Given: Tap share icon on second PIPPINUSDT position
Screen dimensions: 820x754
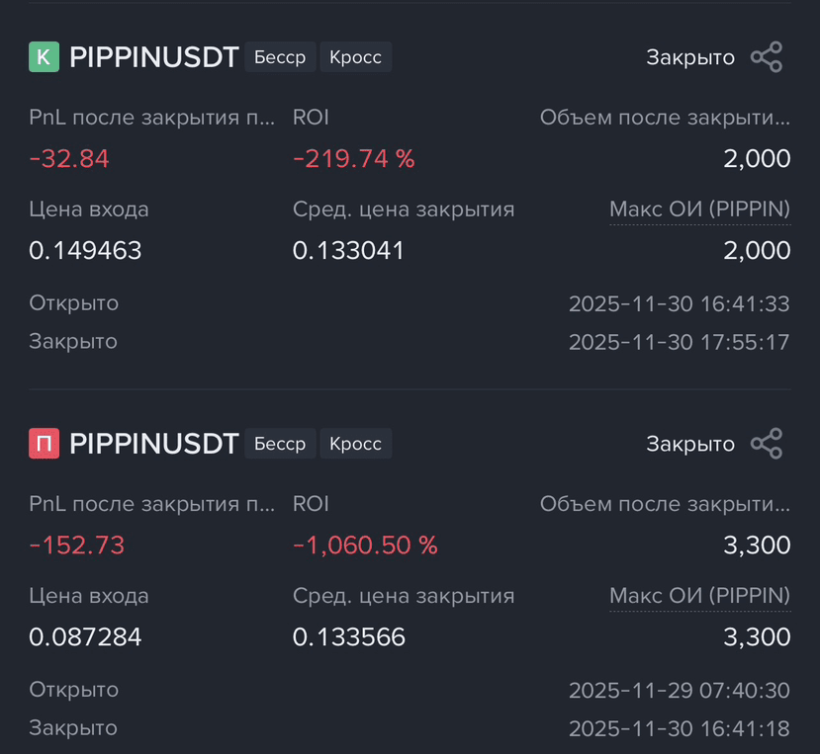Looking at the screenshot, I should point(767,444).
